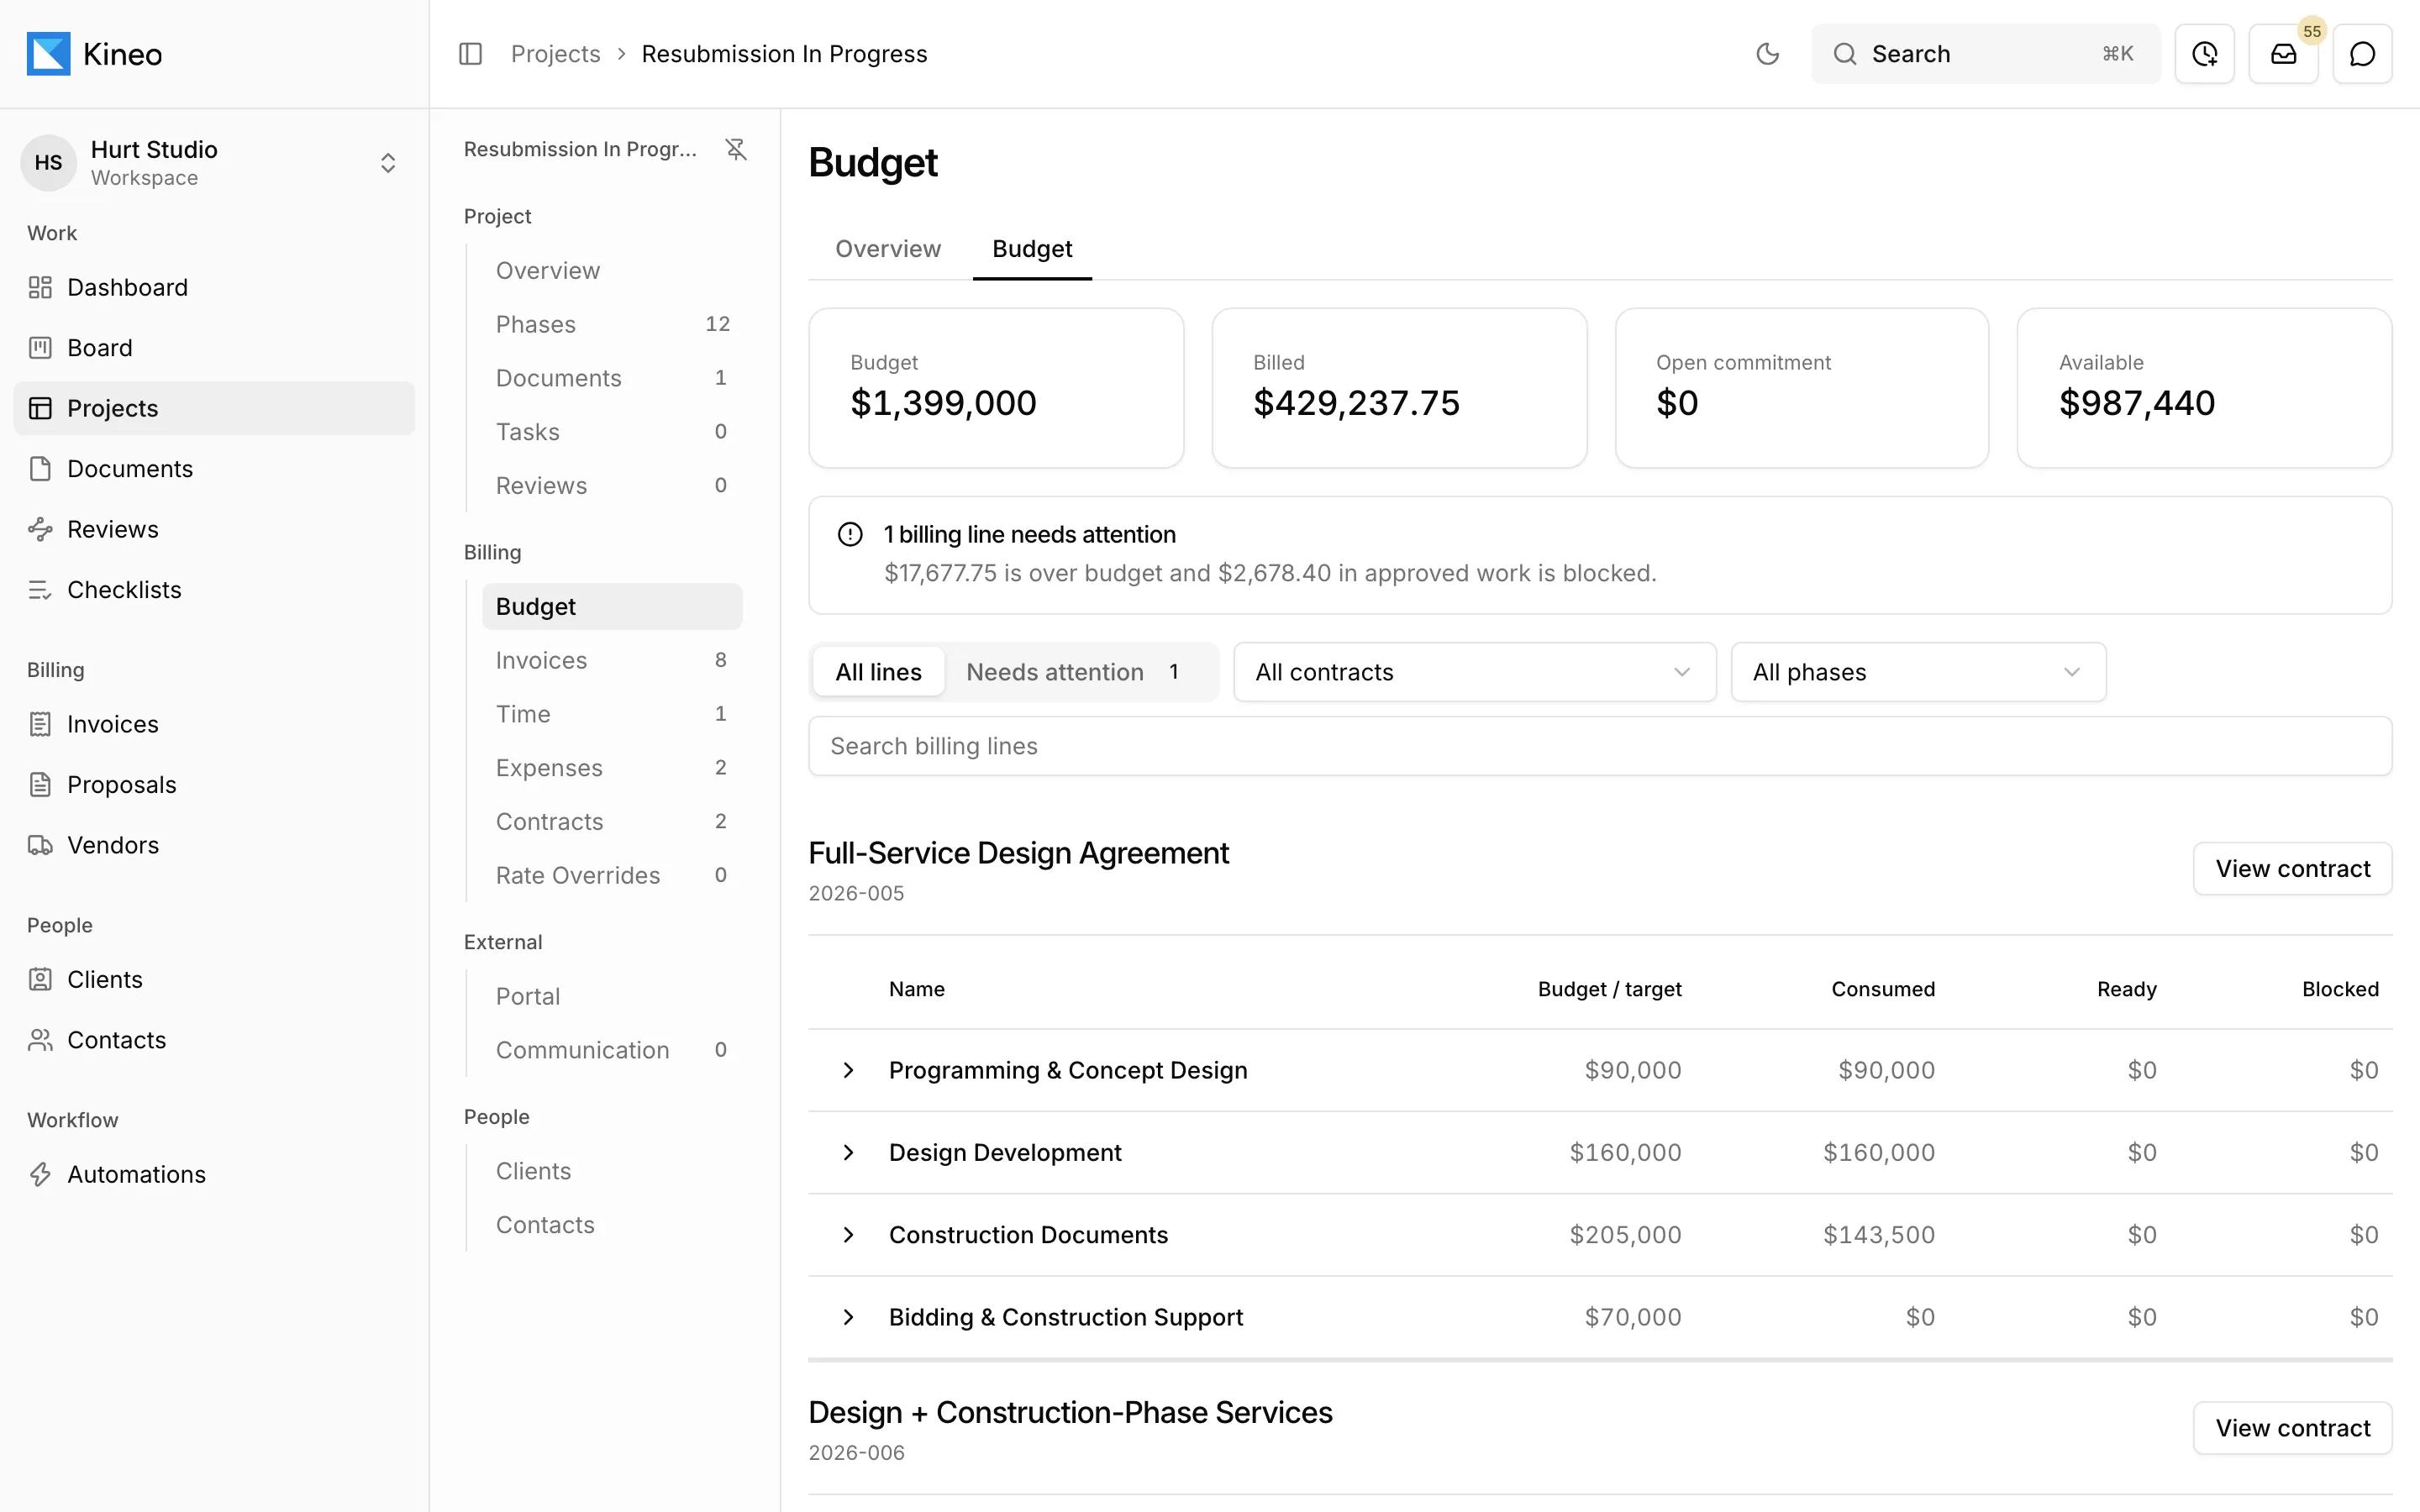Click the billing attention alert icon

850,535
